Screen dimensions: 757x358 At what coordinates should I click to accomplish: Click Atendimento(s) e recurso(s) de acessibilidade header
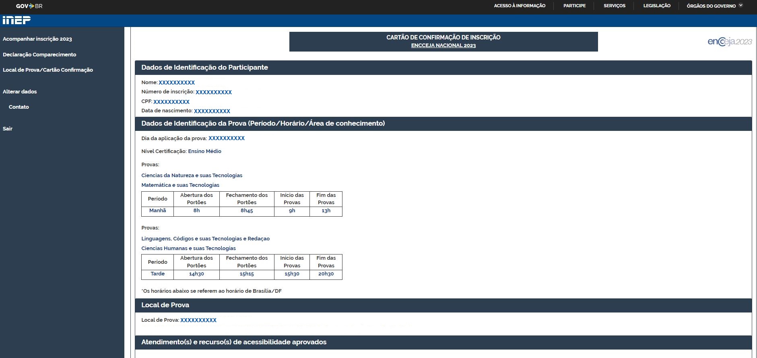(x=234, y=342)
